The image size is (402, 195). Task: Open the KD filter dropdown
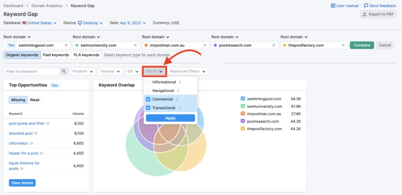[x=133, y=71]
